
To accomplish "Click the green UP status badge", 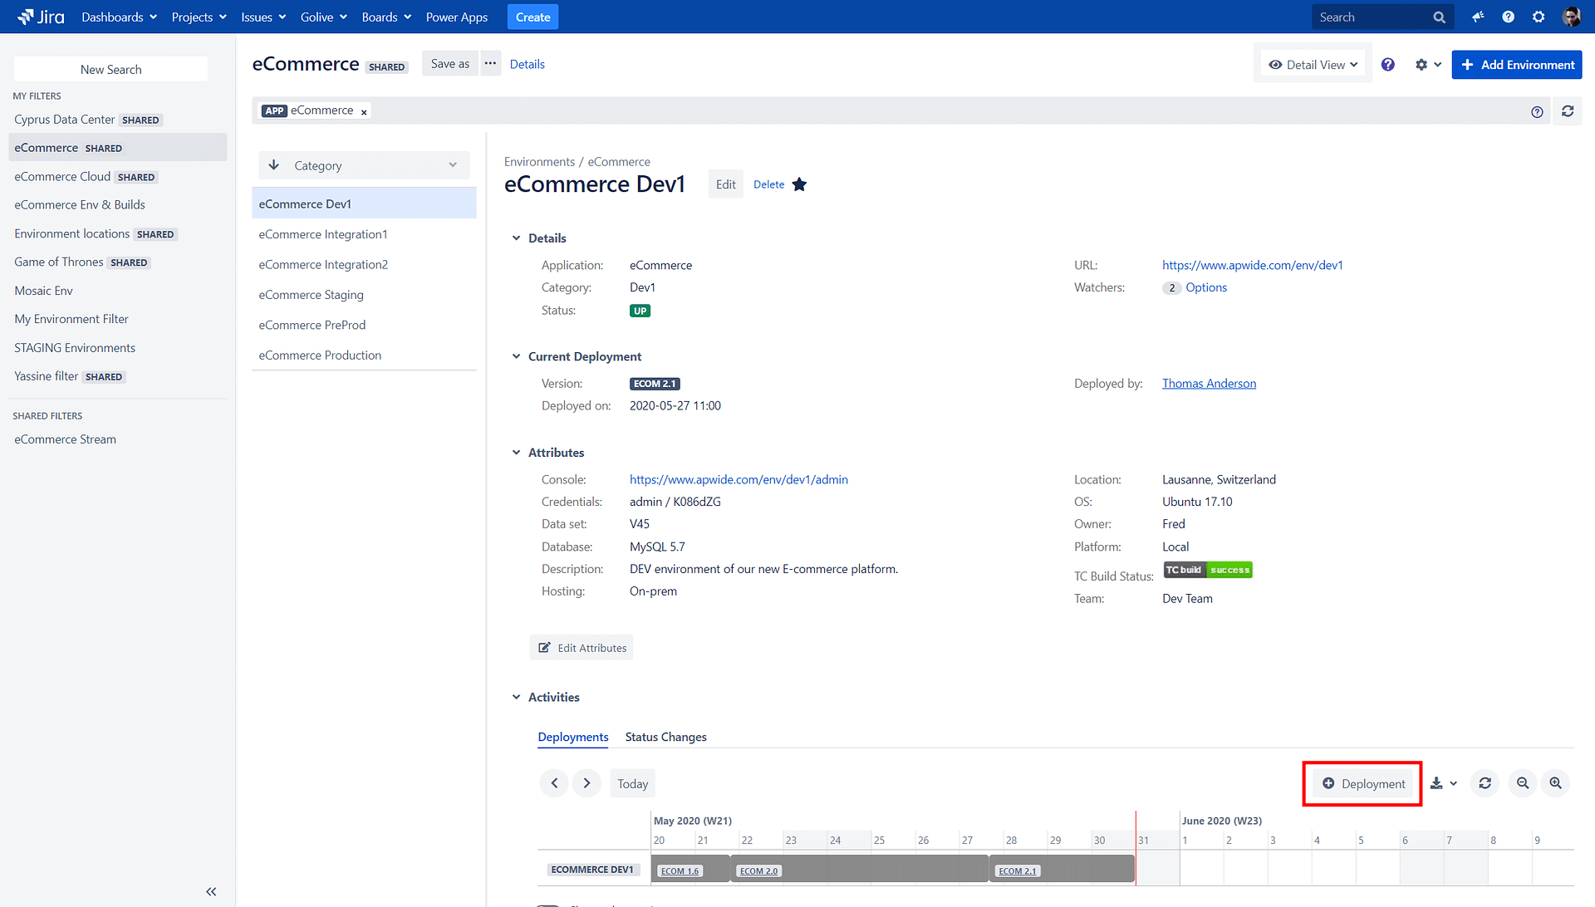I will (x=640, y=310).
